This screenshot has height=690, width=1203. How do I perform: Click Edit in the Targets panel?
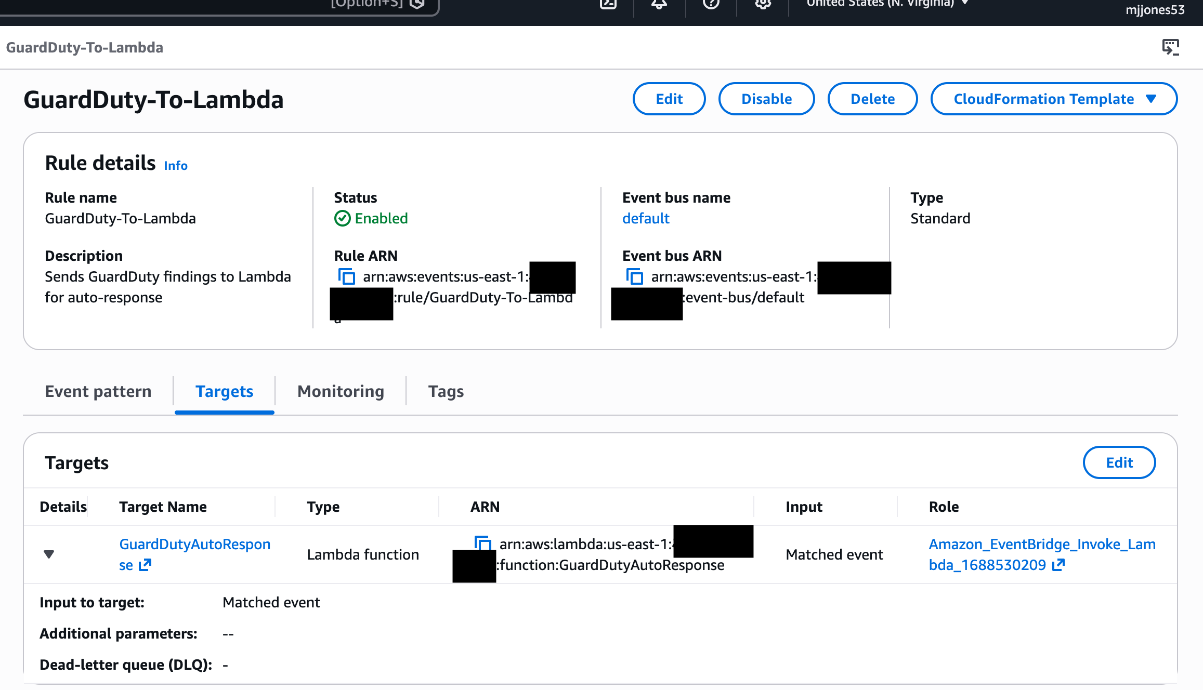(1119, 462)
